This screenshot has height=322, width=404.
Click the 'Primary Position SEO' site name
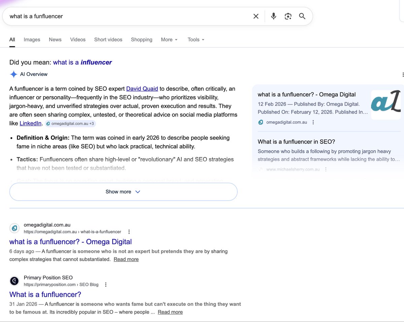(x=48, y=278)
